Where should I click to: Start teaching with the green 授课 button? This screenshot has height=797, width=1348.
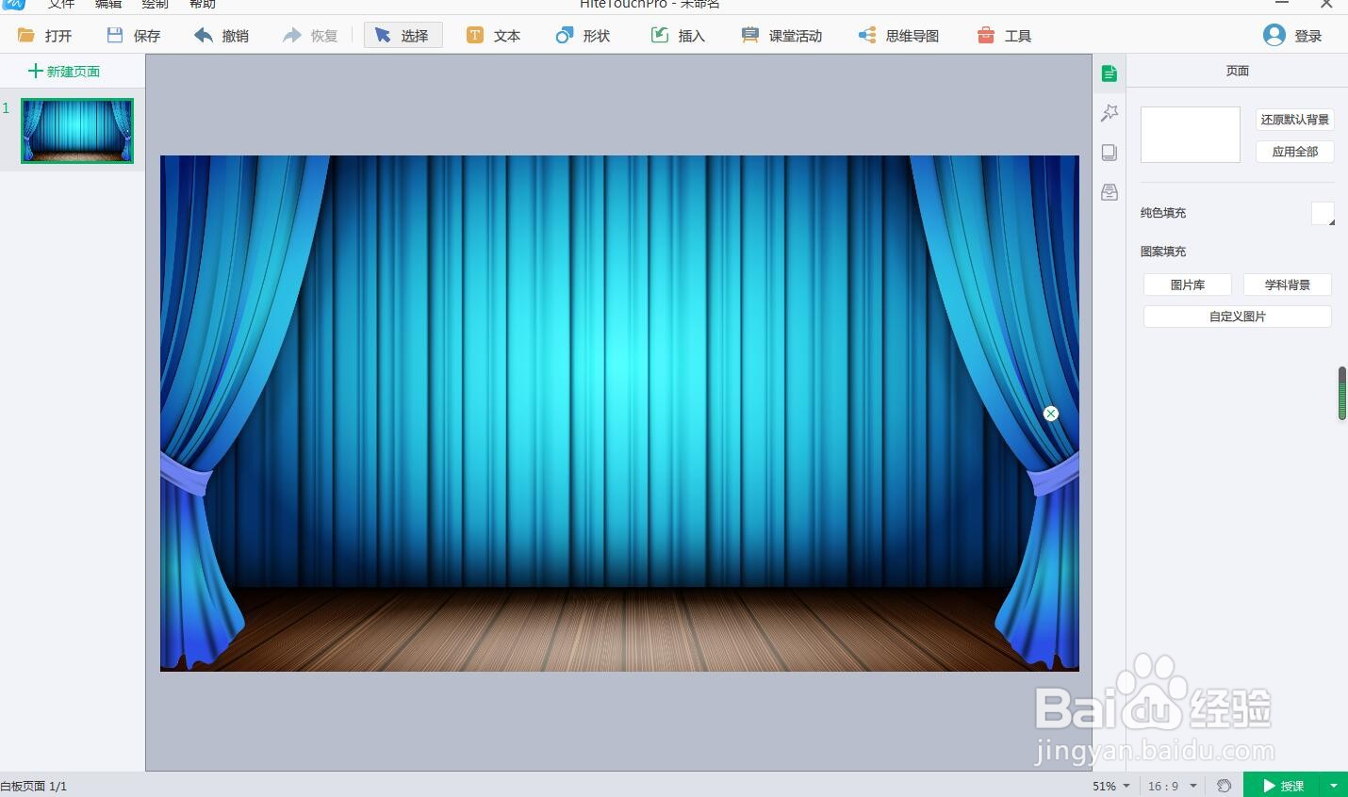tap(1283, 786)
